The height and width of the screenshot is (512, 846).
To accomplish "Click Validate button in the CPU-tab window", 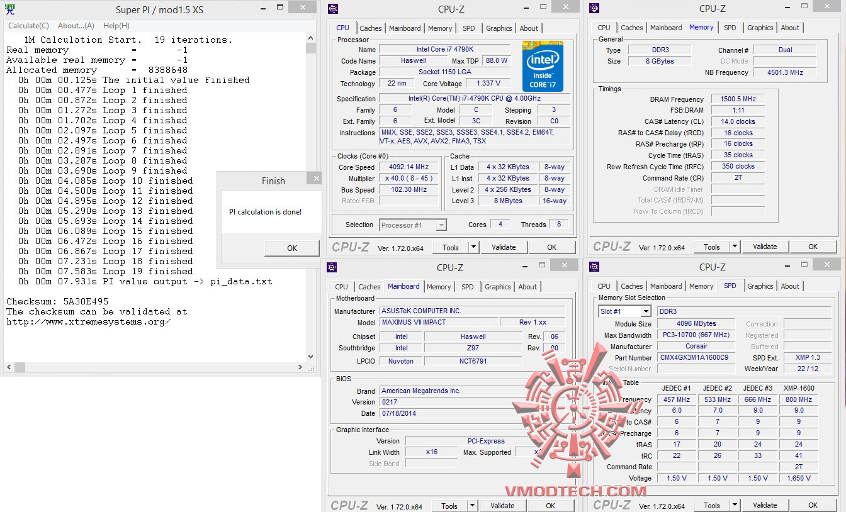I will (504, 247).
